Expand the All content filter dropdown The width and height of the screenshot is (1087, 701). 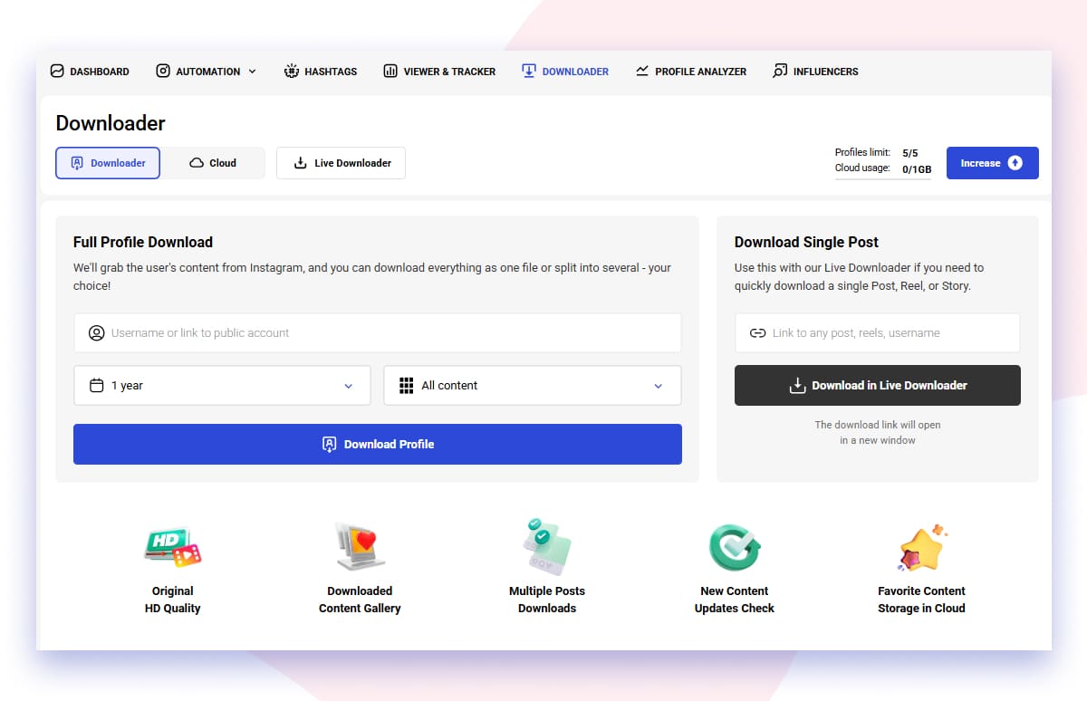click(532, 385)
